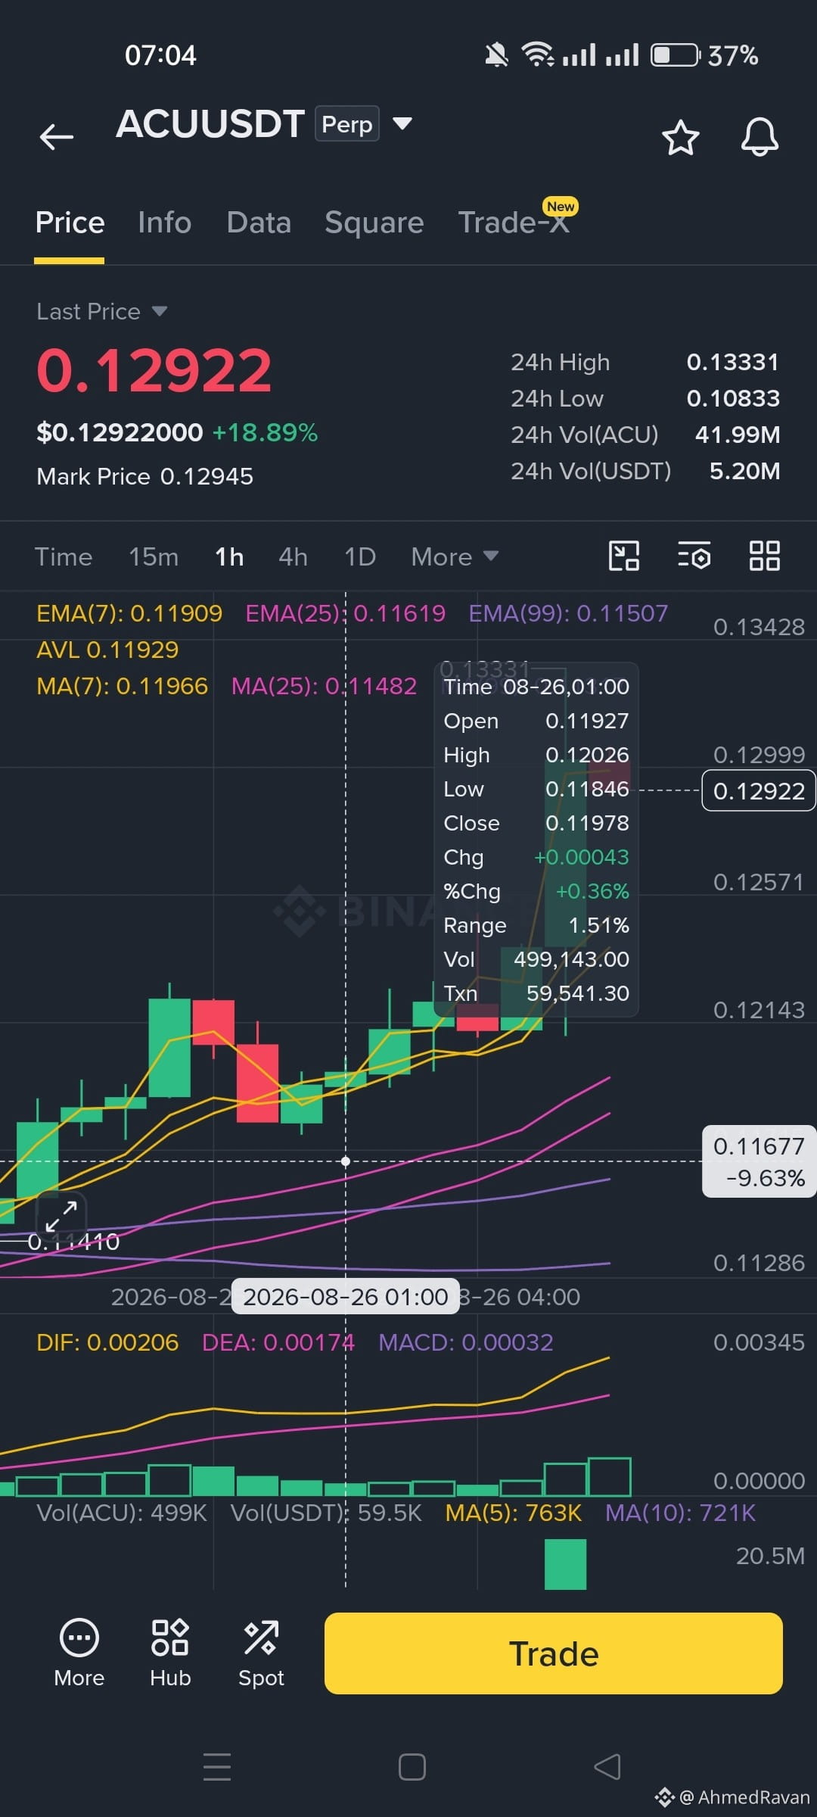Expand ACUUSDT Perp pair selector arrow

click(x=402, y=123)
